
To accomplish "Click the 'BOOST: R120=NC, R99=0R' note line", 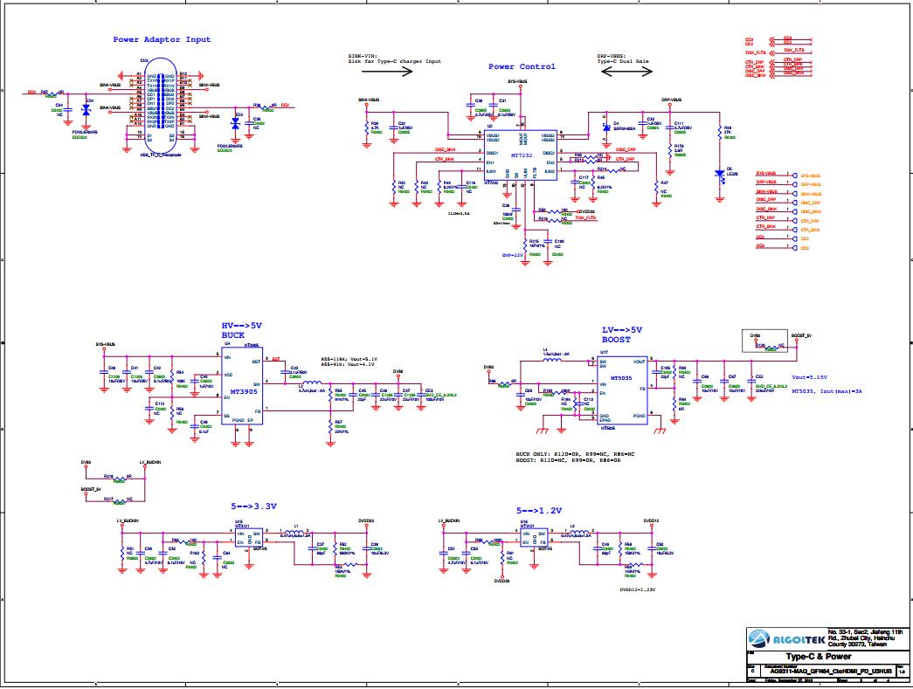I will pyautogui.click(x=568, y=460).
